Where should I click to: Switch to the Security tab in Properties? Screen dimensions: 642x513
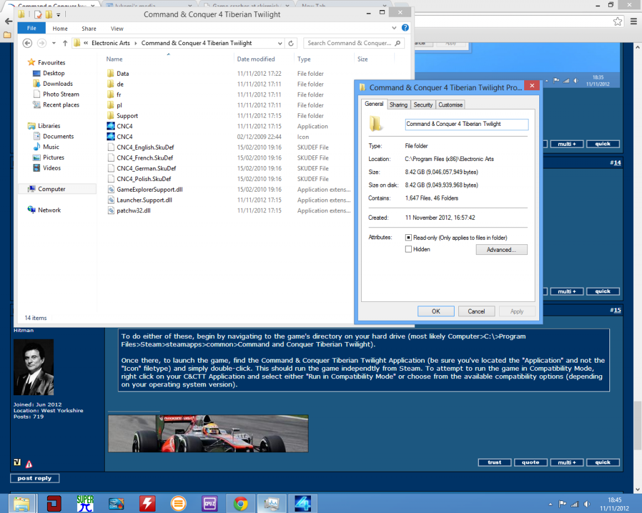(x=423, y=105)
